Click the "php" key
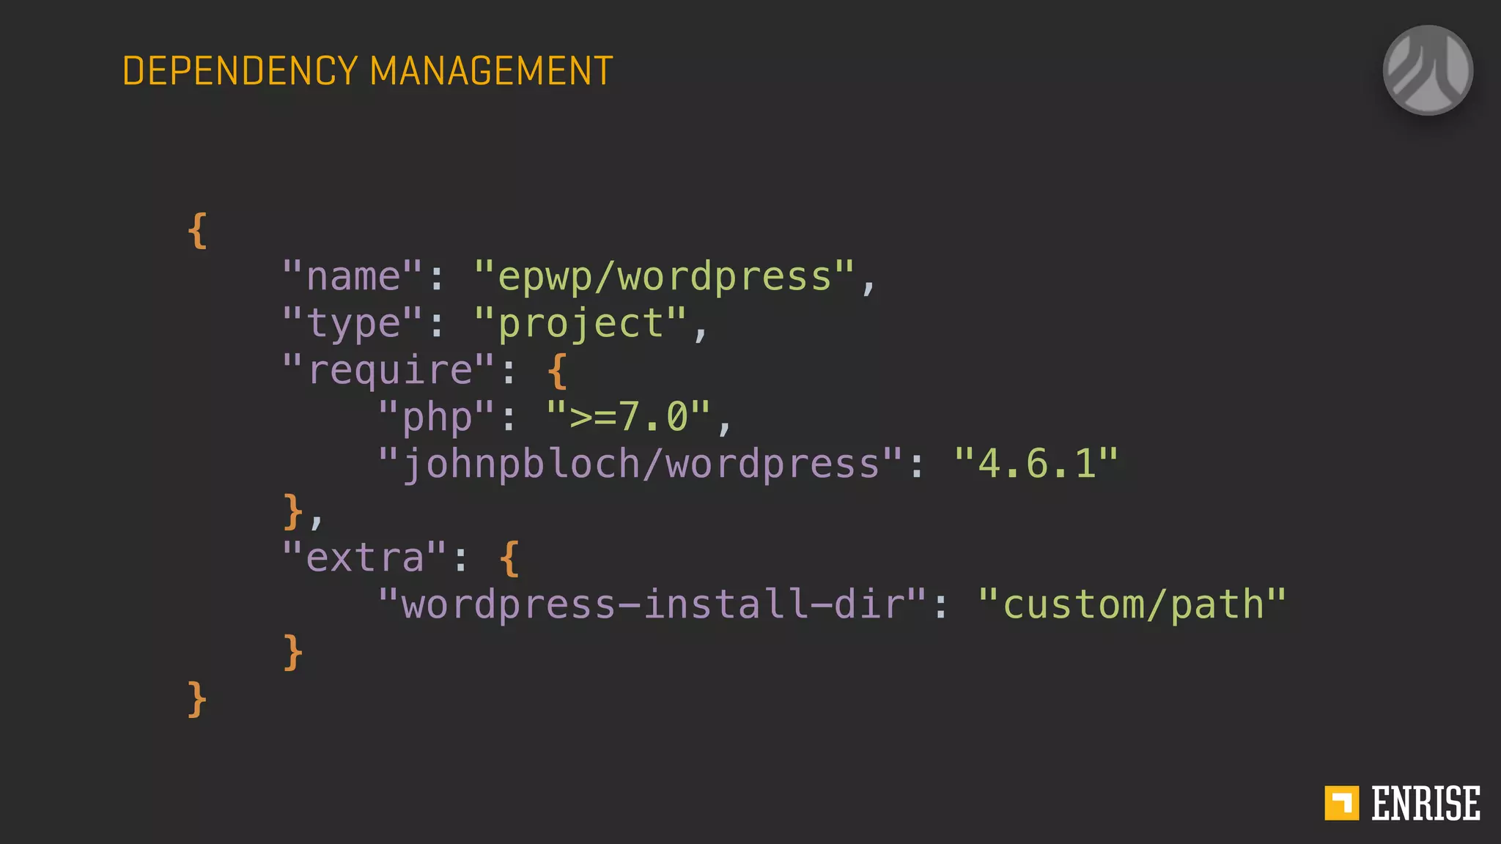 pos(437,418)
